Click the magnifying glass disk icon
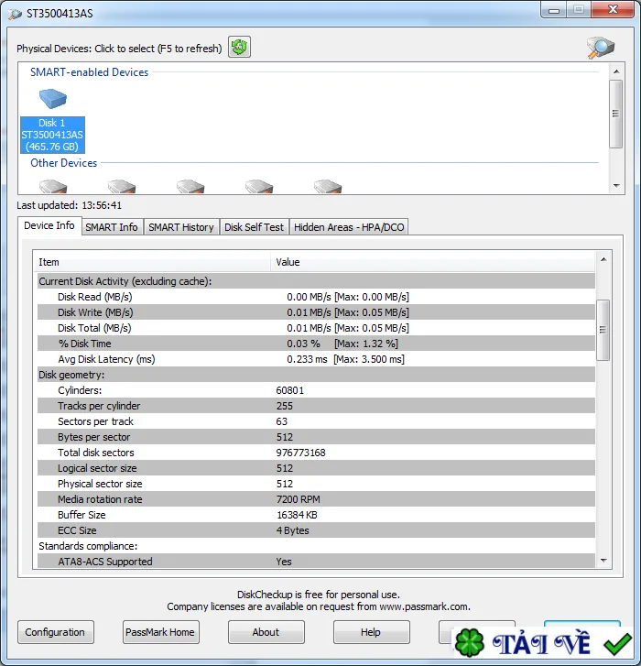This screenshot has height=666, width=641. click(x=601, y=48)
